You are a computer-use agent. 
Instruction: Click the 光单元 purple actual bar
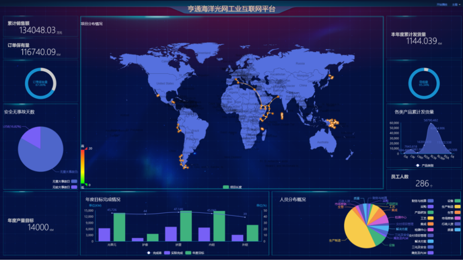(104, 235)
